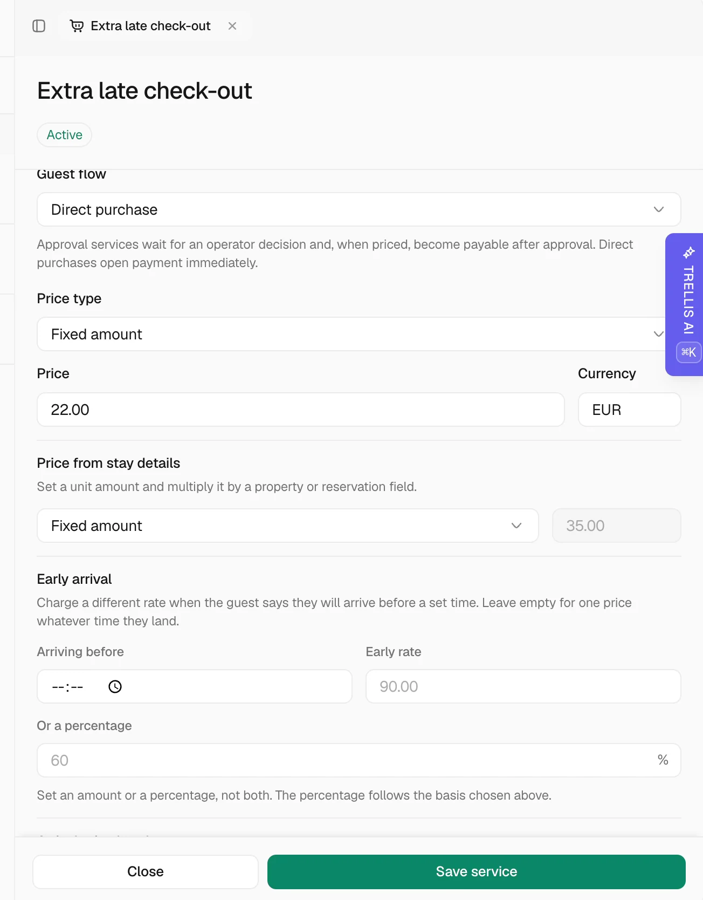
Task: Click the Trellis AI sparkle icon
Action: tap(688, 253)
